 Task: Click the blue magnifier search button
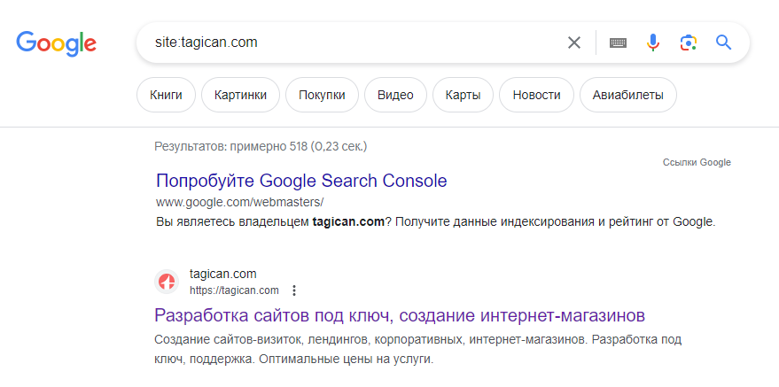coord(723,43)
